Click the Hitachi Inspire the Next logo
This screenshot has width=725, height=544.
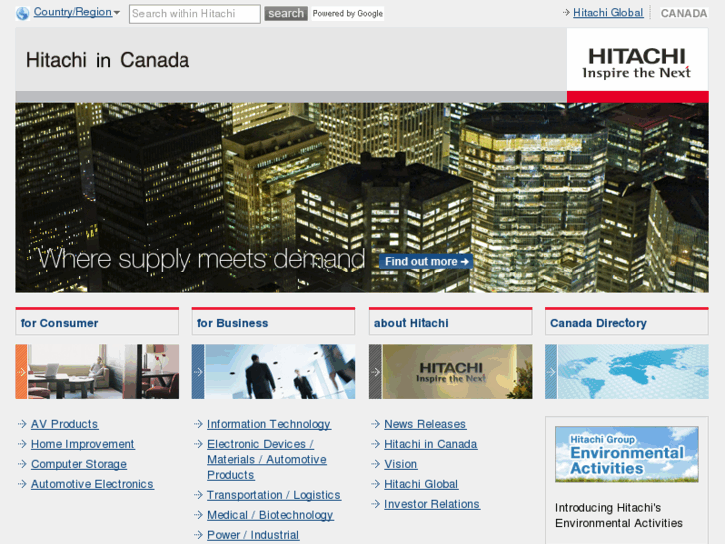(637, 64)
